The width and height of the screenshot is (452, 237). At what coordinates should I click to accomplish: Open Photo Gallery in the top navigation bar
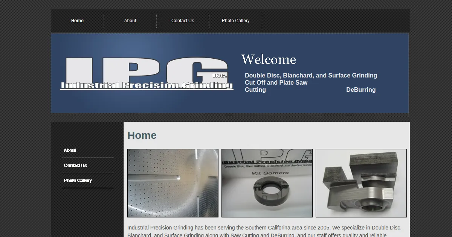[x=235, y=21]
